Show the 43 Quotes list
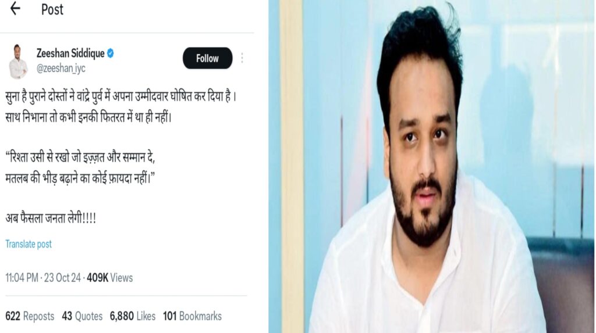Image resolution: width=596 pixels, height=333 pixels. [82, 316]
